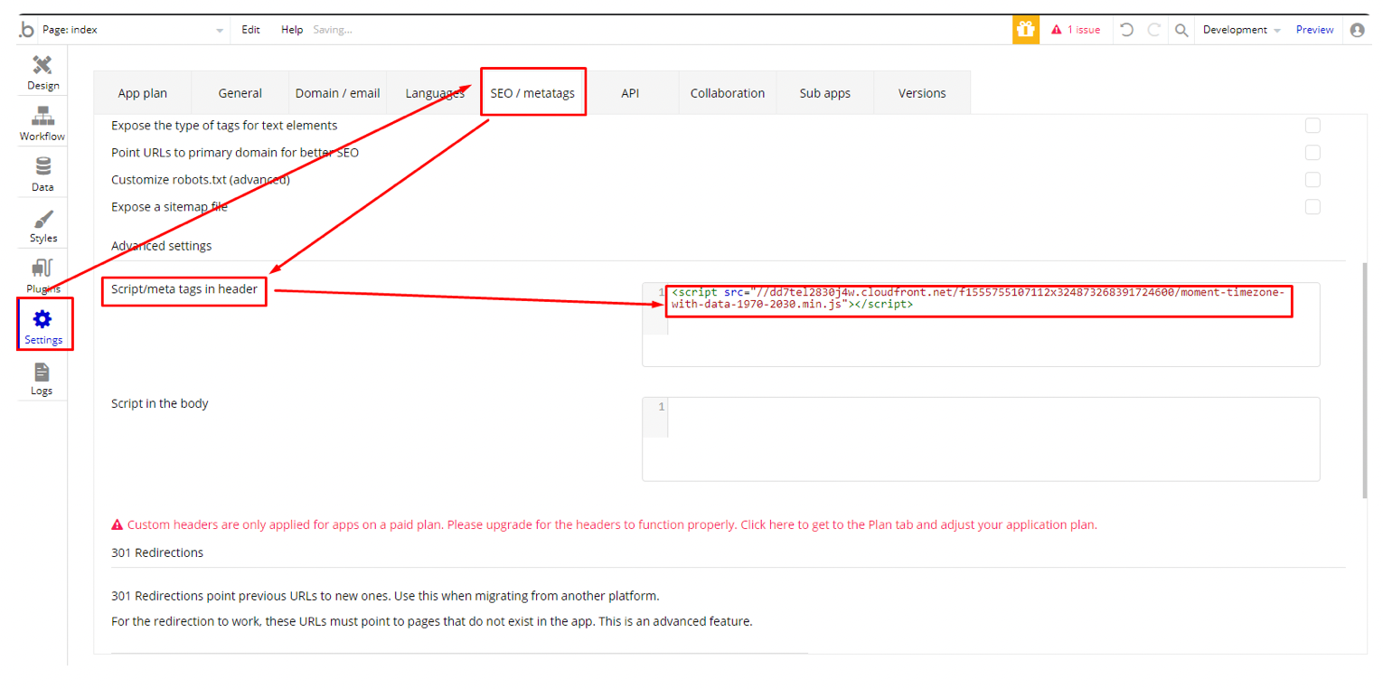This screenshot has height=689, width=1383.
Task: Enable Expose the type of tags checkbox
Action: (x=1312, y=126)
